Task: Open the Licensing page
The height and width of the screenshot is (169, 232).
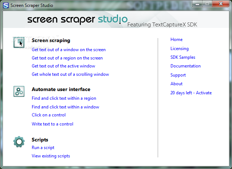Action: [x=180, y=49]
